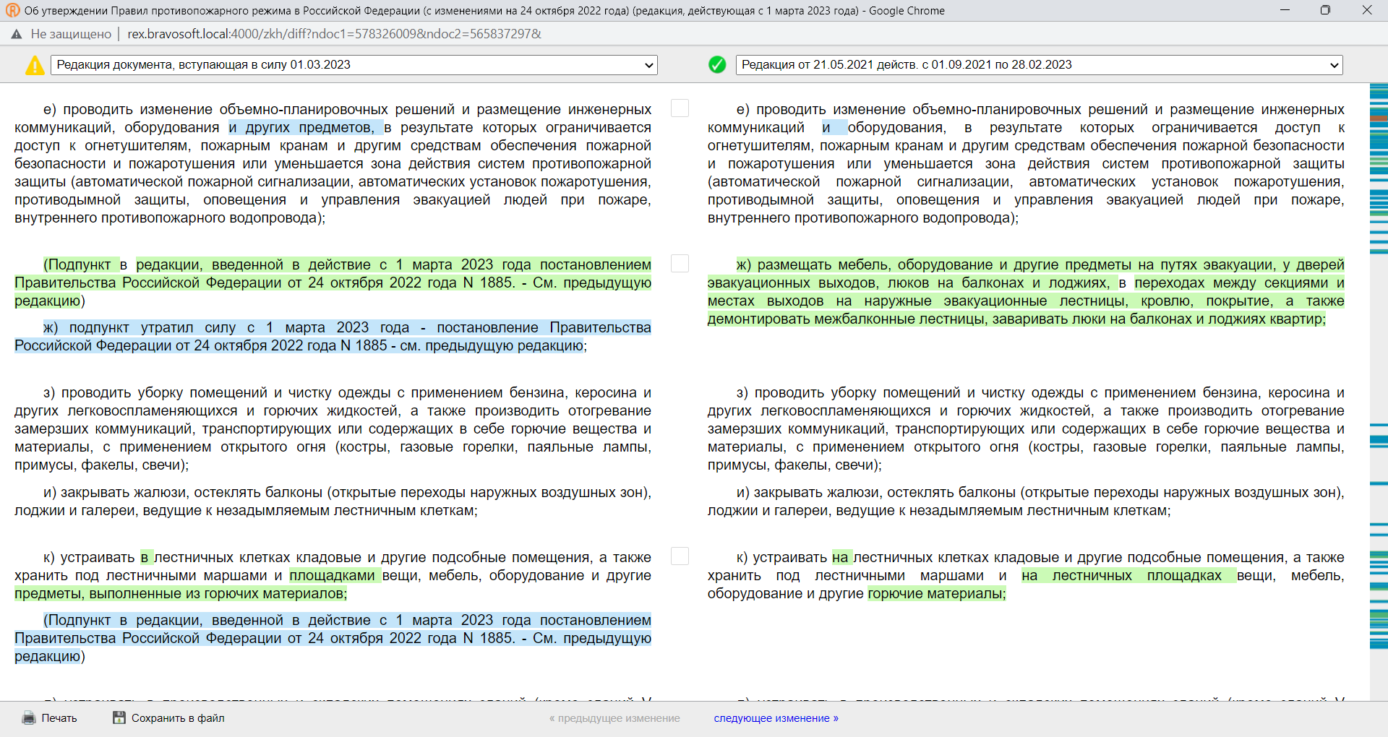This screenshot has height=737, width=1388.
Task: Click the left paragraph starting "ж) подпункт утратил силу"
Action: (333, 337)
